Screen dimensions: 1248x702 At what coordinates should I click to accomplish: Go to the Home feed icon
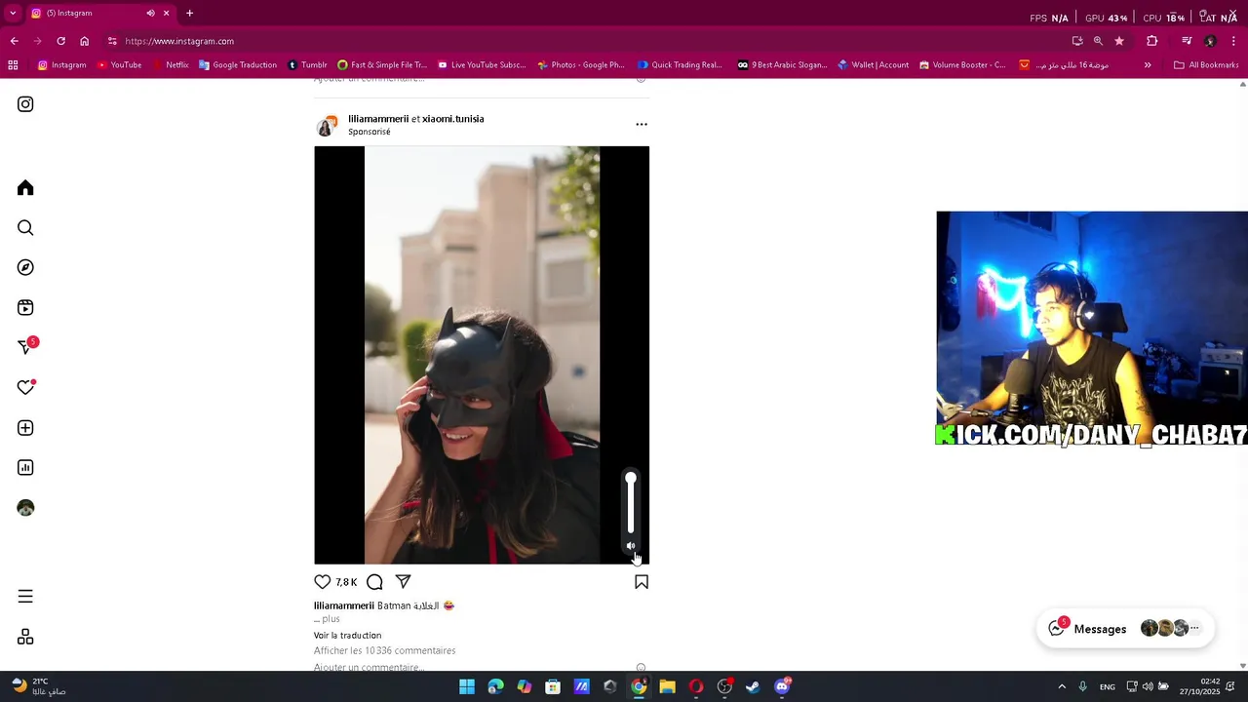(x=25, y=187)
